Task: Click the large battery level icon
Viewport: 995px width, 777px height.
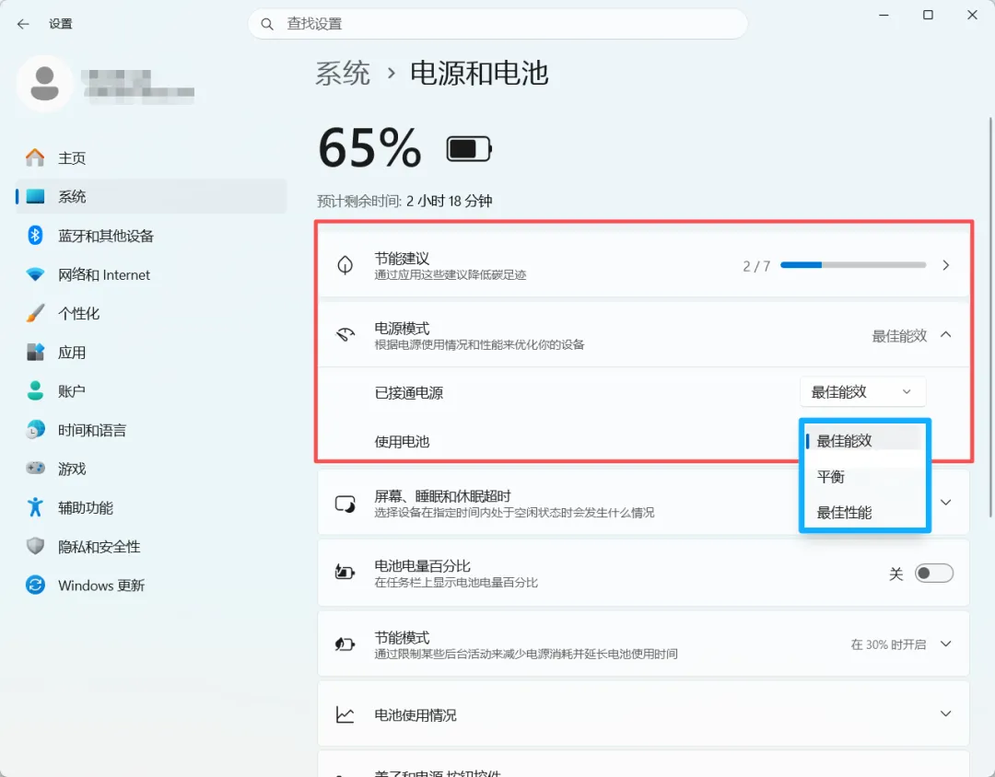Action: tap(469, 149)
